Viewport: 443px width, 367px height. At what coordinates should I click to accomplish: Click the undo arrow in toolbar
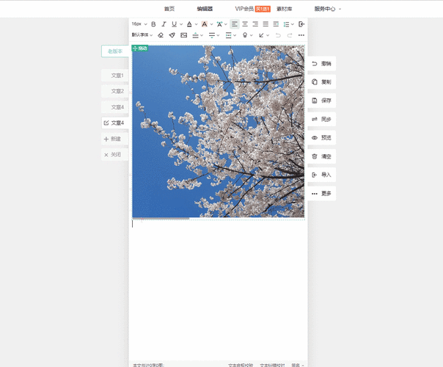pyautogui.click(x=278, y=34)
